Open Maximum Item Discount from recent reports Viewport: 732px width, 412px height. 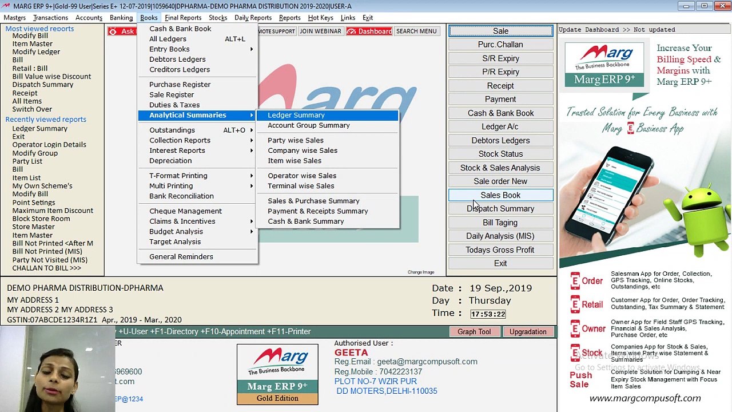click(53, 211)
